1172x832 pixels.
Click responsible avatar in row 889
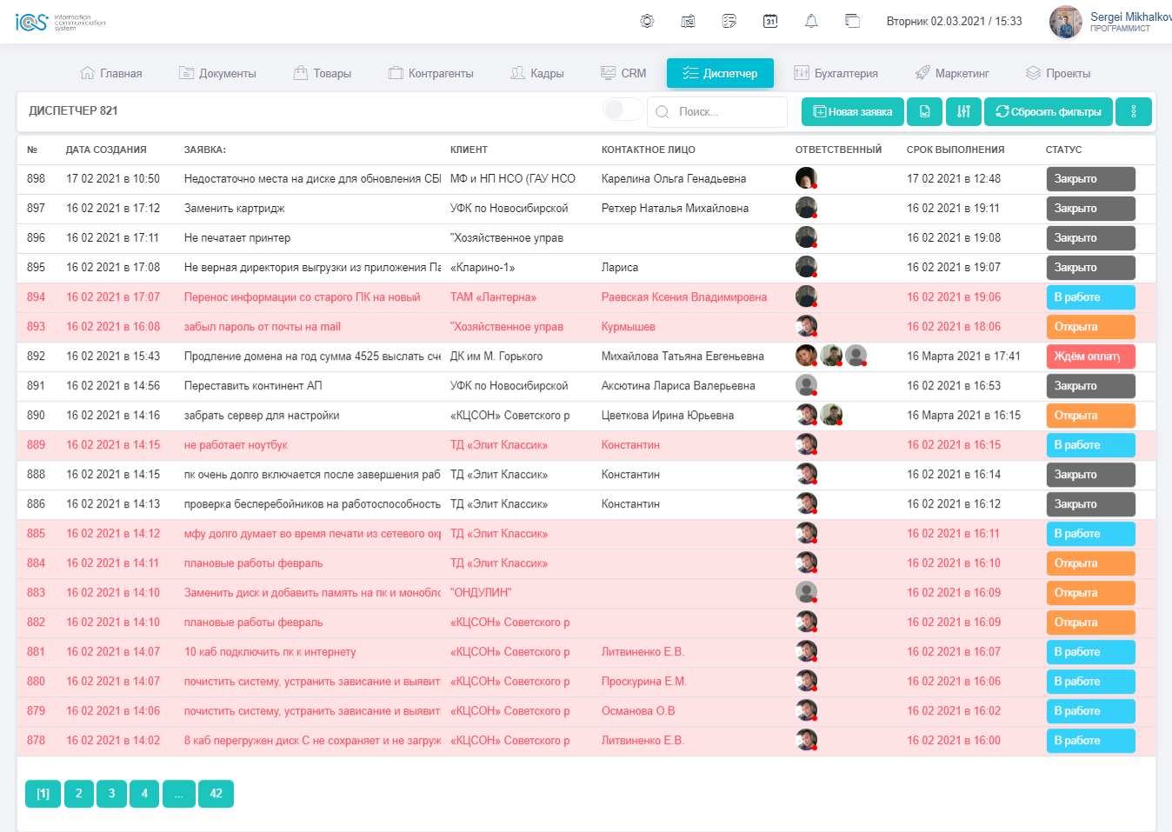click(x=806, y=444)
